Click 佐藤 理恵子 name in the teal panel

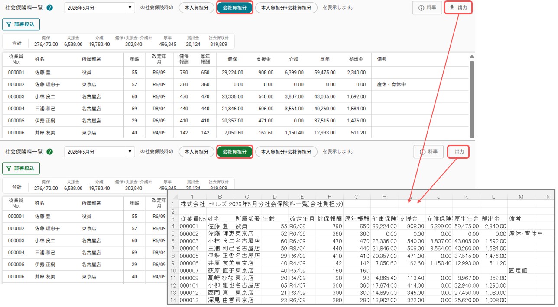pyautogui.click(x=48, y=85)
